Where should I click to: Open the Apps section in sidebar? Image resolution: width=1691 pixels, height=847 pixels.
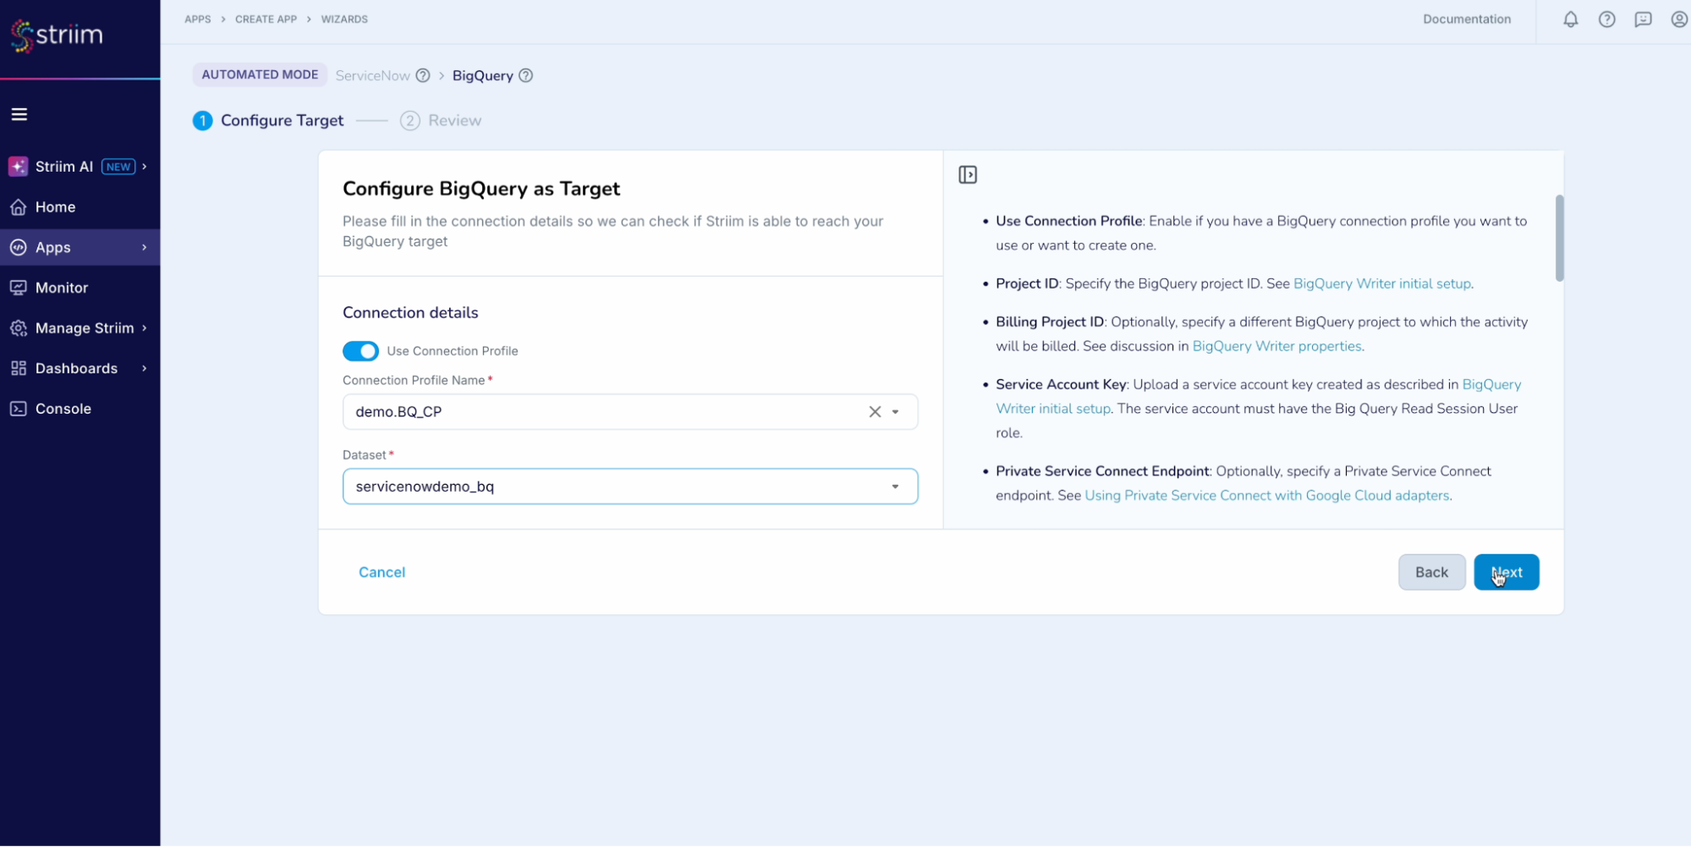[x=80, y=247]
